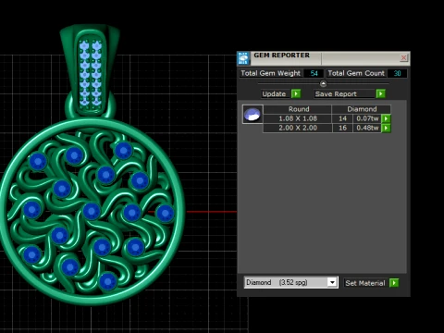Click the Total Gem Count label
Viewport: 444px width, 333px height.
click(356, 73)
